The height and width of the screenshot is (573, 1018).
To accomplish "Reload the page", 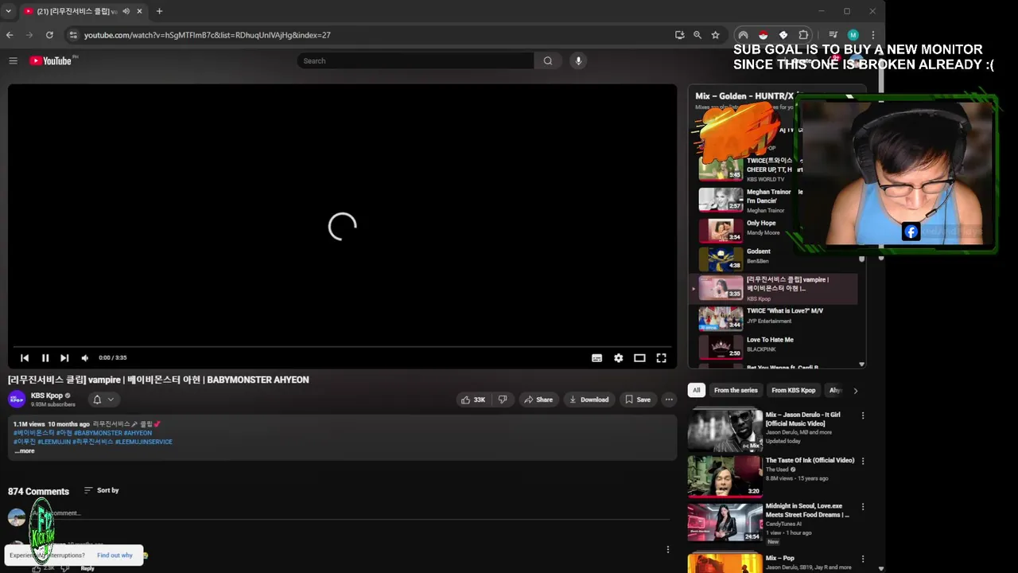I will (49, 35).
